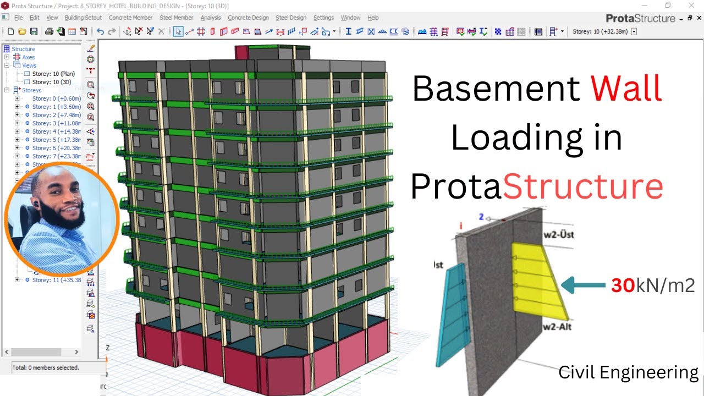This screenshot has height=396, width=704.
Task: Click tree scrollbar right arrow
Action: pos(76,352)
